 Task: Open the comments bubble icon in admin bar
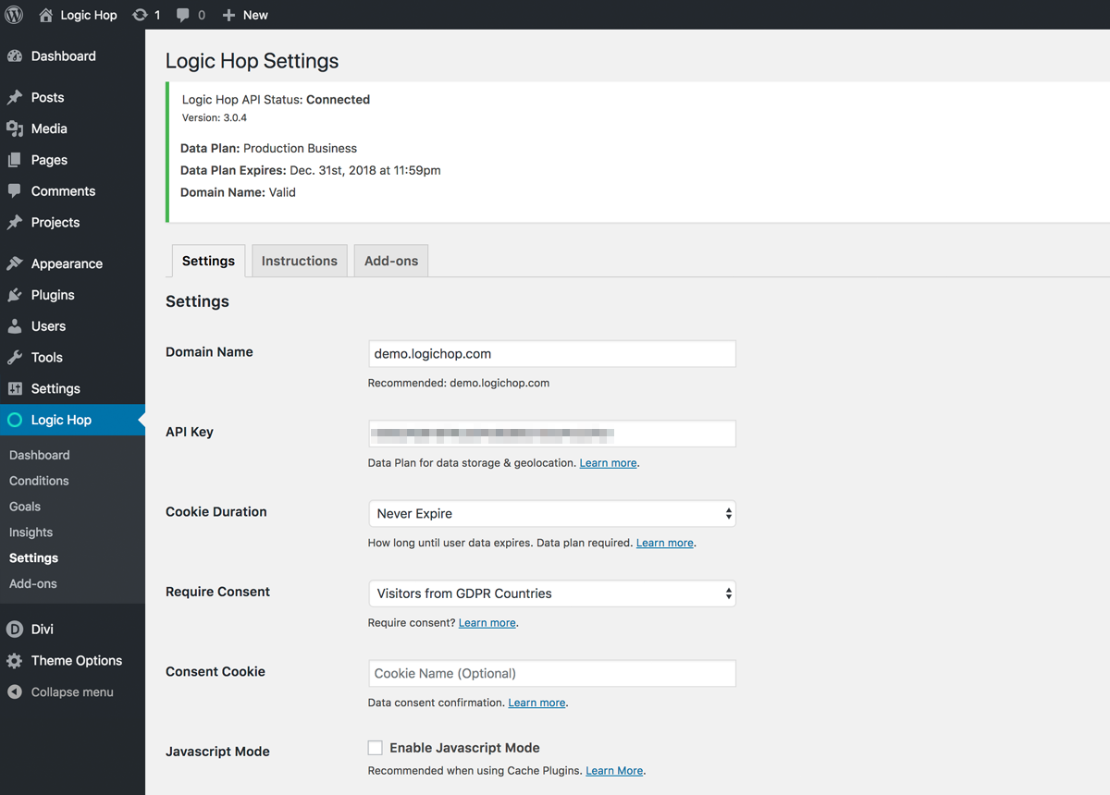183,15
